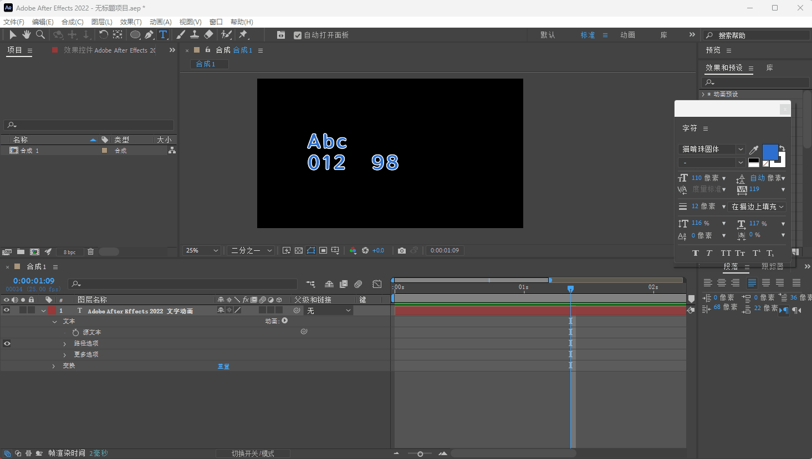Image resolution: width=812 pixels, height=459 pixels.
Task: Click the Faux Italic T button
Action: [709, 253]
